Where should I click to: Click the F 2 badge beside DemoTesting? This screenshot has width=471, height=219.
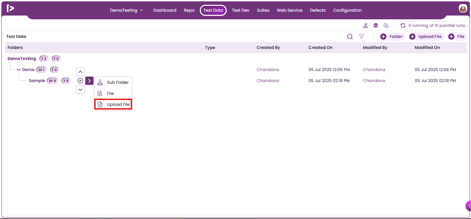pos(44,59)
